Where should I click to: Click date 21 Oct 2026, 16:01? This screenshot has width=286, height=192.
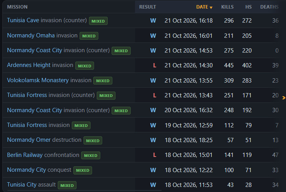tap(188, 36)
